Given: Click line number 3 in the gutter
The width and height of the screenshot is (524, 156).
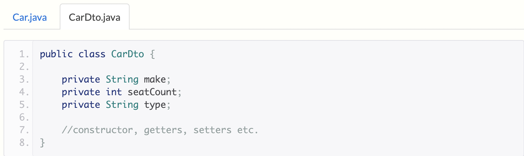Looking at the screenshot, I should tap(24, 79).
